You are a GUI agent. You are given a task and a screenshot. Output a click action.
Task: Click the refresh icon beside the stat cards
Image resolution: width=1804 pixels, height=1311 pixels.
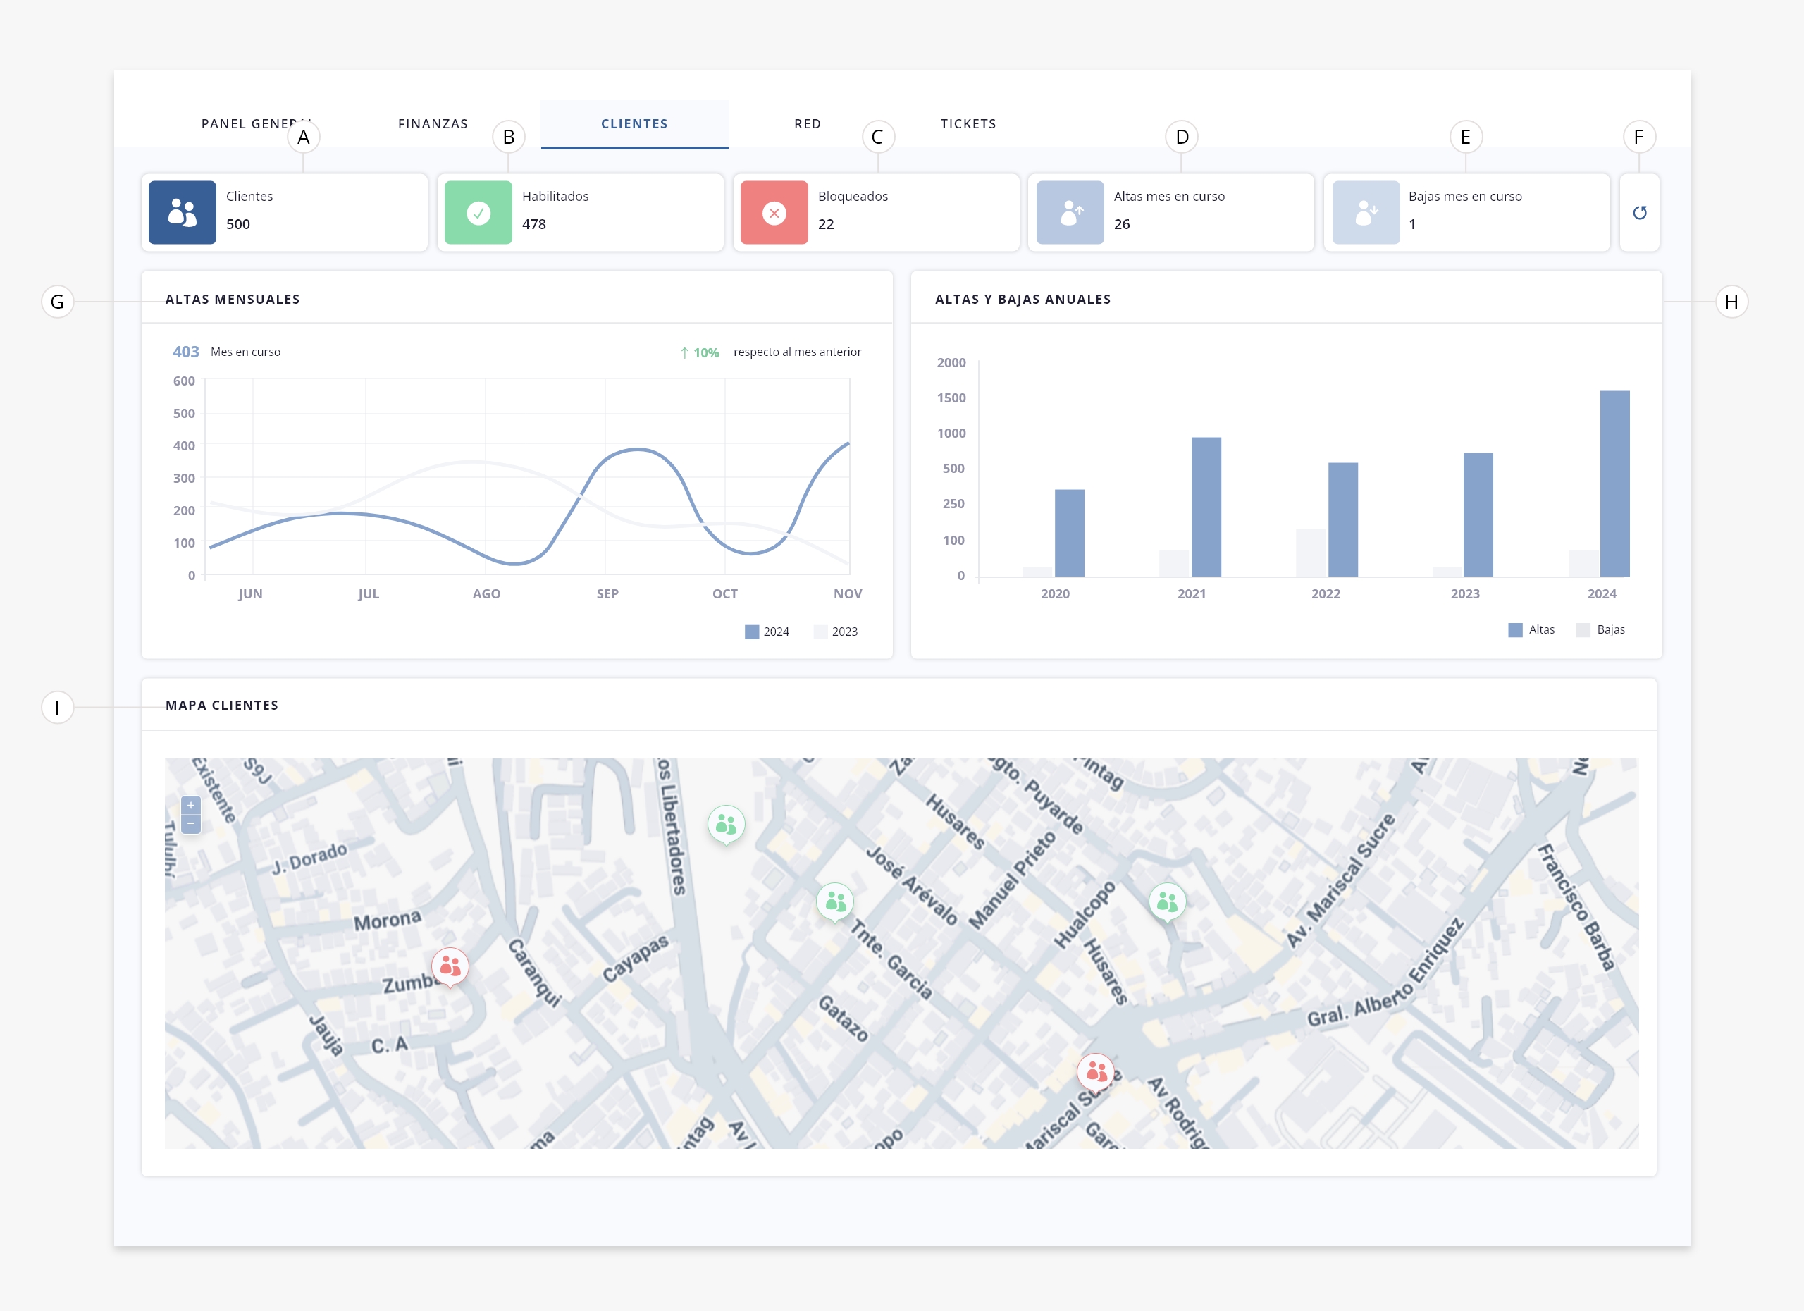(x=1639, y=212)
